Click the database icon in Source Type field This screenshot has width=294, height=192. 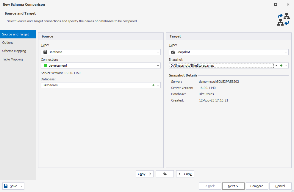coord(45,52)
